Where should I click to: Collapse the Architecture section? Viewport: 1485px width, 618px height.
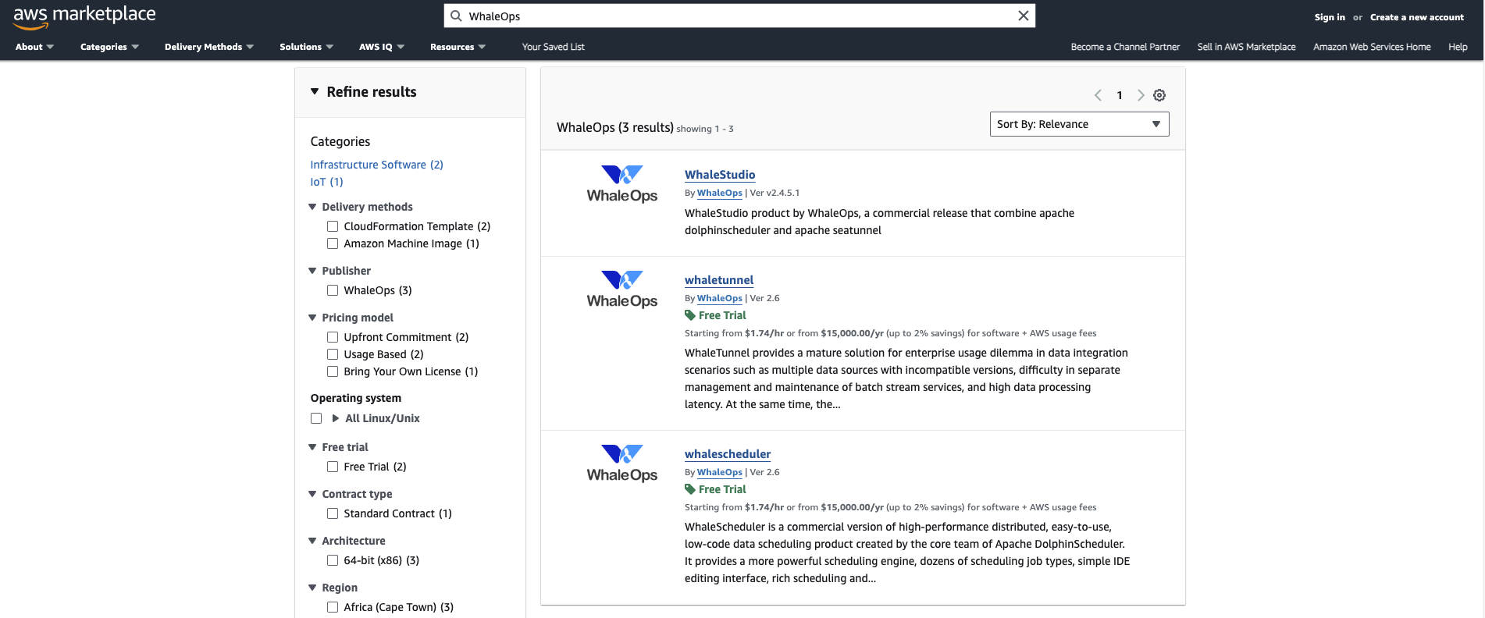tap(312, 541)
